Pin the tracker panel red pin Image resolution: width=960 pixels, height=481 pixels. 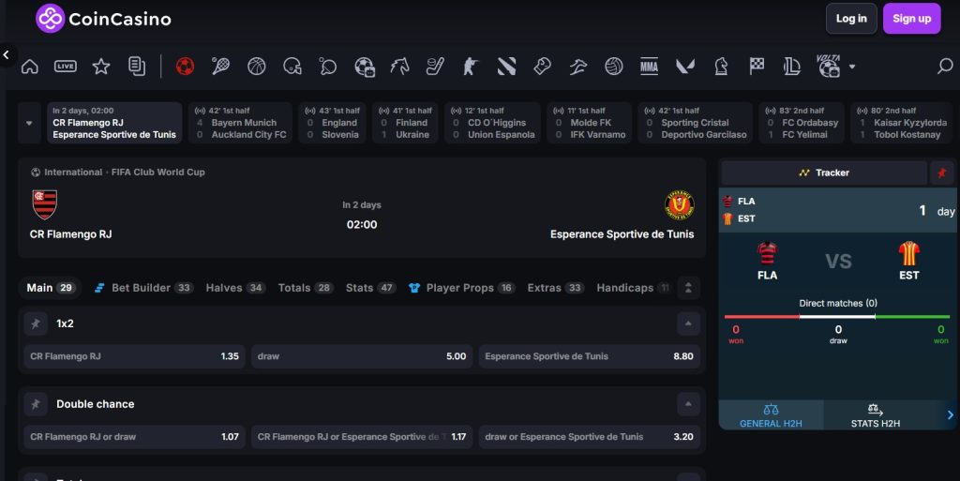coord(941,173)
